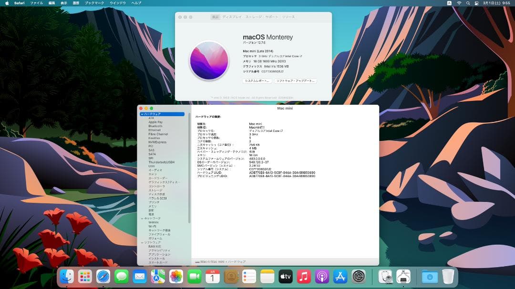Click the ソフトウェア・アップデート button
The height and width of the screenshot is (289, 515).
click(x=297, y=81)
